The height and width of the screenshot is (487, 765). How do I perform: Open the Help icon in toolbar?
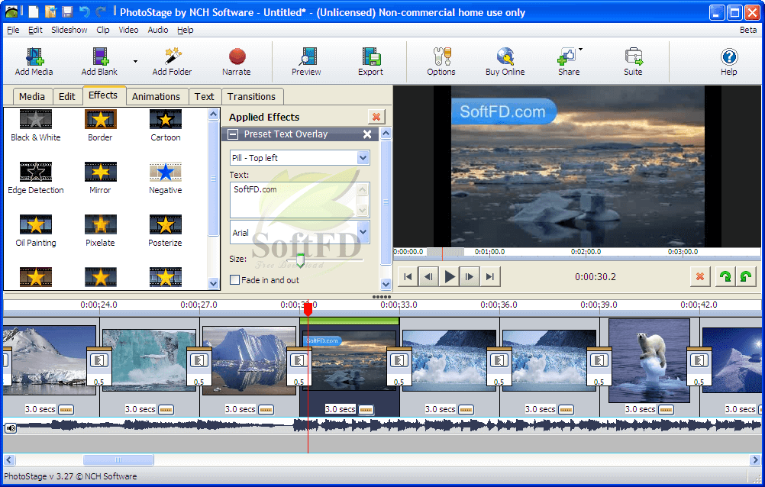(x=729, y=57)
